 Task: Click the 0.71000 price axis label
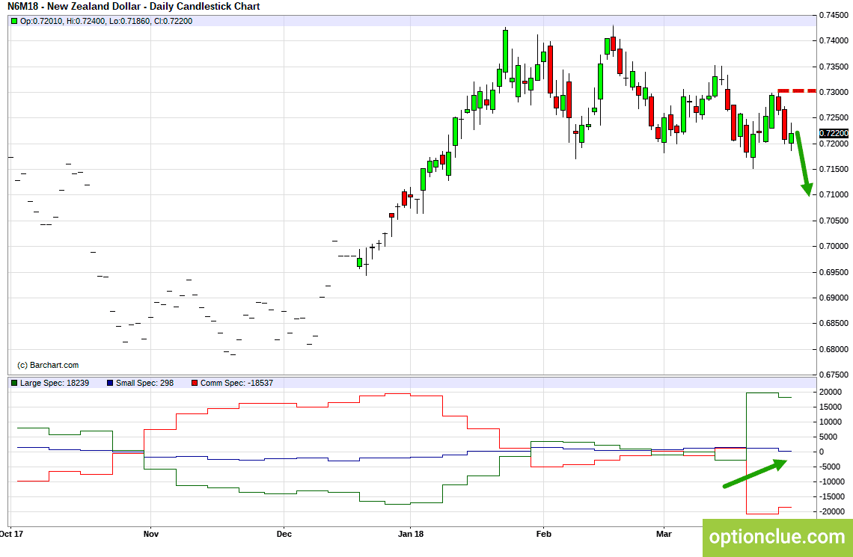(x=835, y=194)
